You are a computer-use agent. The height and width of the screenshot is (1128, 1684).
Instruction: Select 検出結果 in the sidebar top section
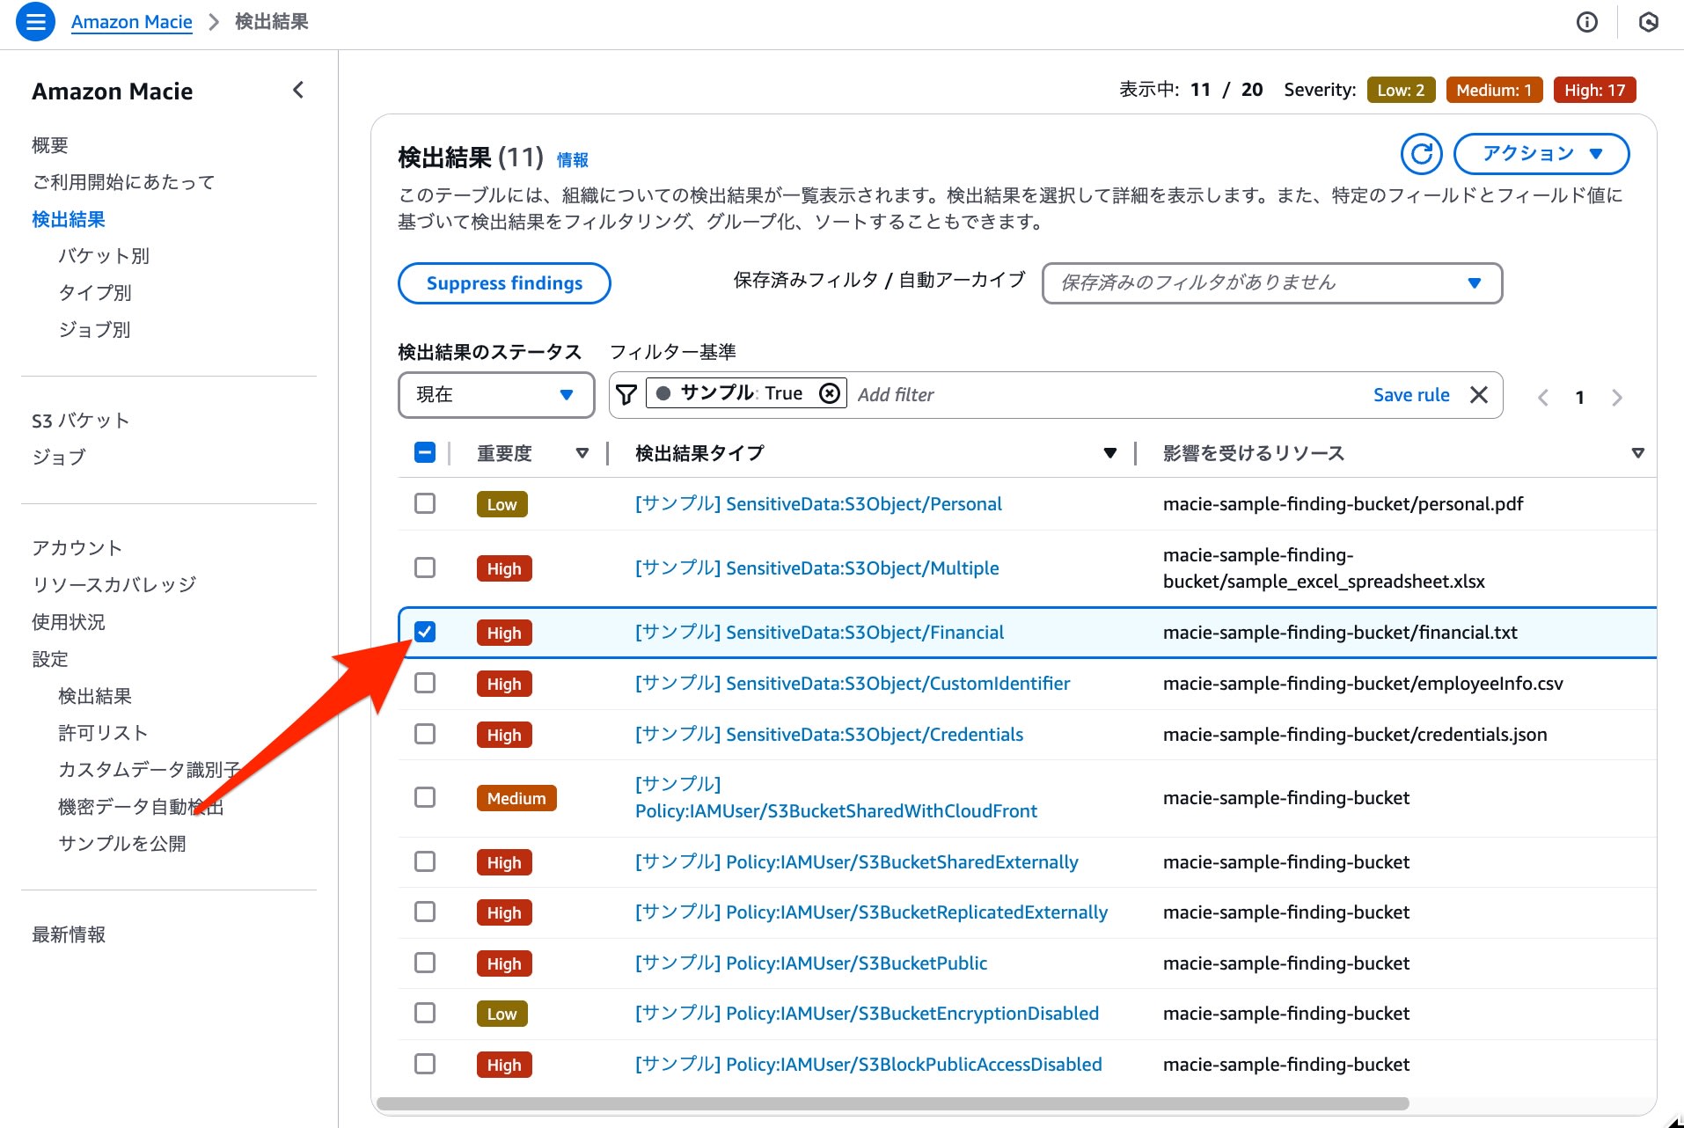pyautogui.click(x=69, y=219)
